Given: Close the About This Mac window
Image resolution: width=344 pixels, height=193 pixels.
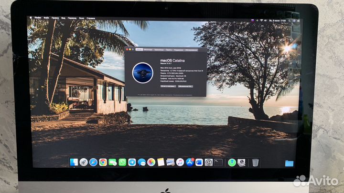Looking at the screenshot, I should pyautogui.click(x=127, y=50).
